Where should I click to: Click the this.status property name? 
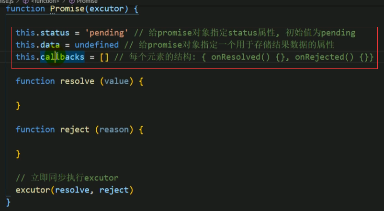[55, 33]
